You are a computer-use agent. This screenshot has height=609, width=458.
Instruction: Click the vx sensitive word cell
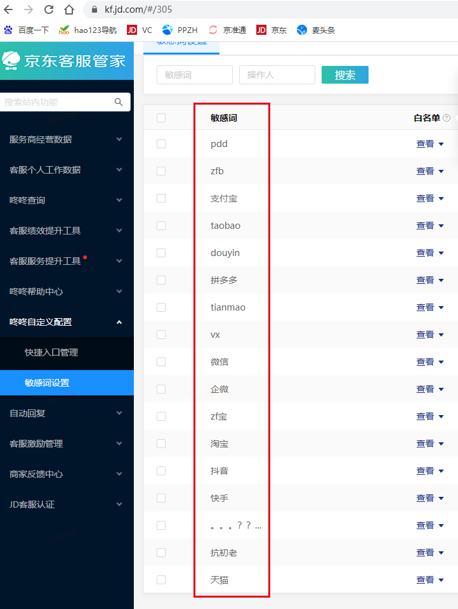point(215,335)
